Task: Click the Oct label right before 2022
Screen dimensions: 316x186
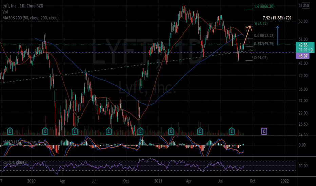Action: (x=253, y=181)
